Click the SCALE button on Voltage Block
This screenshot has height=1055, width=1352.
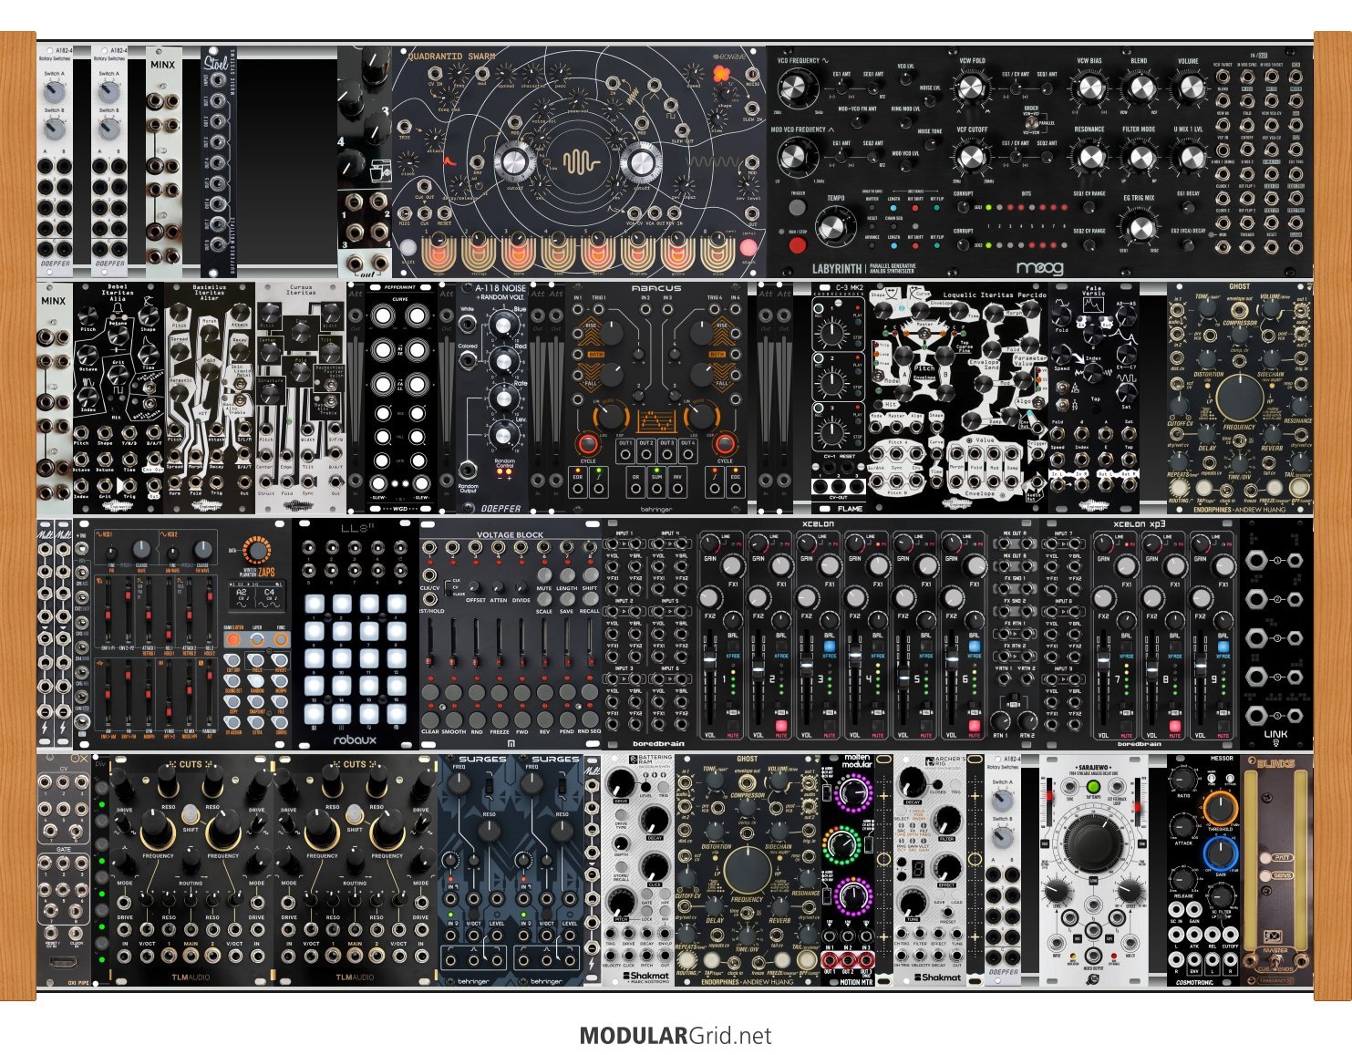545,600
